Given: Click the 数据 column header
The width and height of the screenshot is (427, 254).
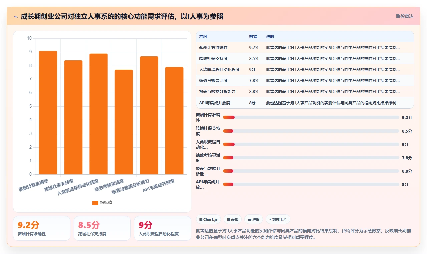Looking at the screenshot, I should (x=253, y=37).
